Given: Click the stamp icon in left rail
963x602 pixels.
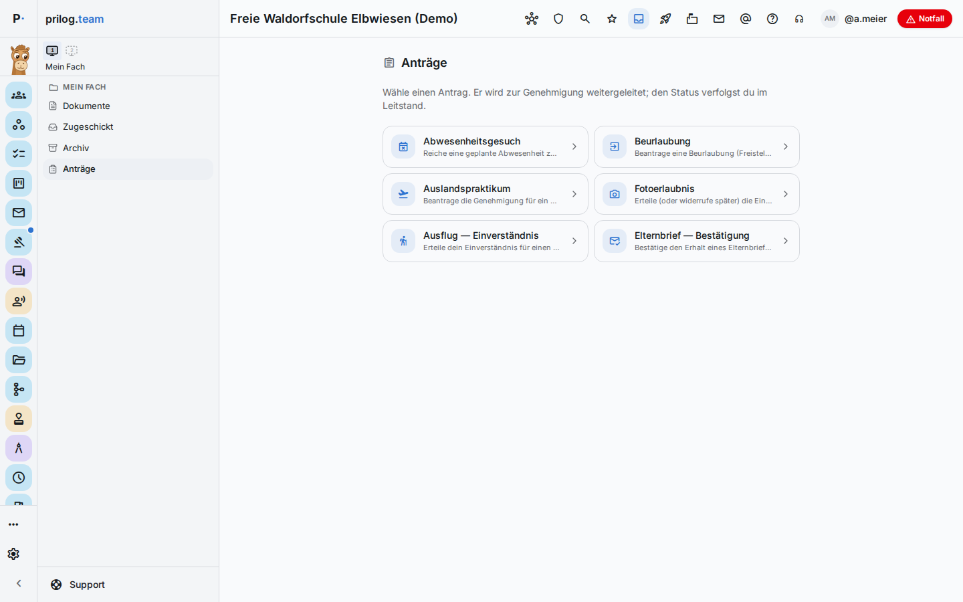Looking at the screenshot, I should coord(19,419).
